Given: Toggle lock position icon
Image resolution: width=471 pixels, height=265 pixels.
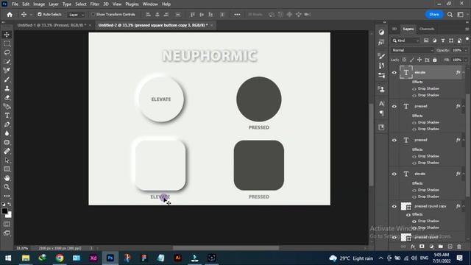Looking at the screenshot, I should tap(419, 60).
